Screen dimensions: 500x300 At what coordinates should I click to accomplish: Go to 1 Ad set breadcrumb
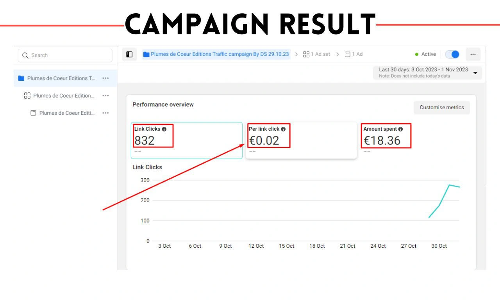coord(317,54)
